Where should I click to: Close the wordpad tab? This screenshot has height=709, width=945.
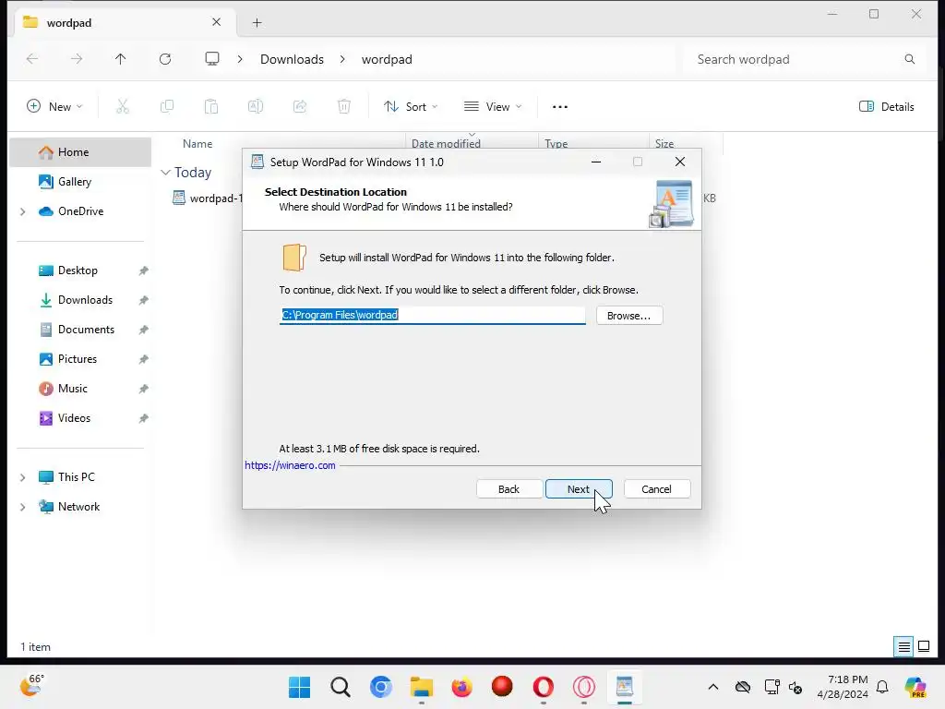click(216, 22)
